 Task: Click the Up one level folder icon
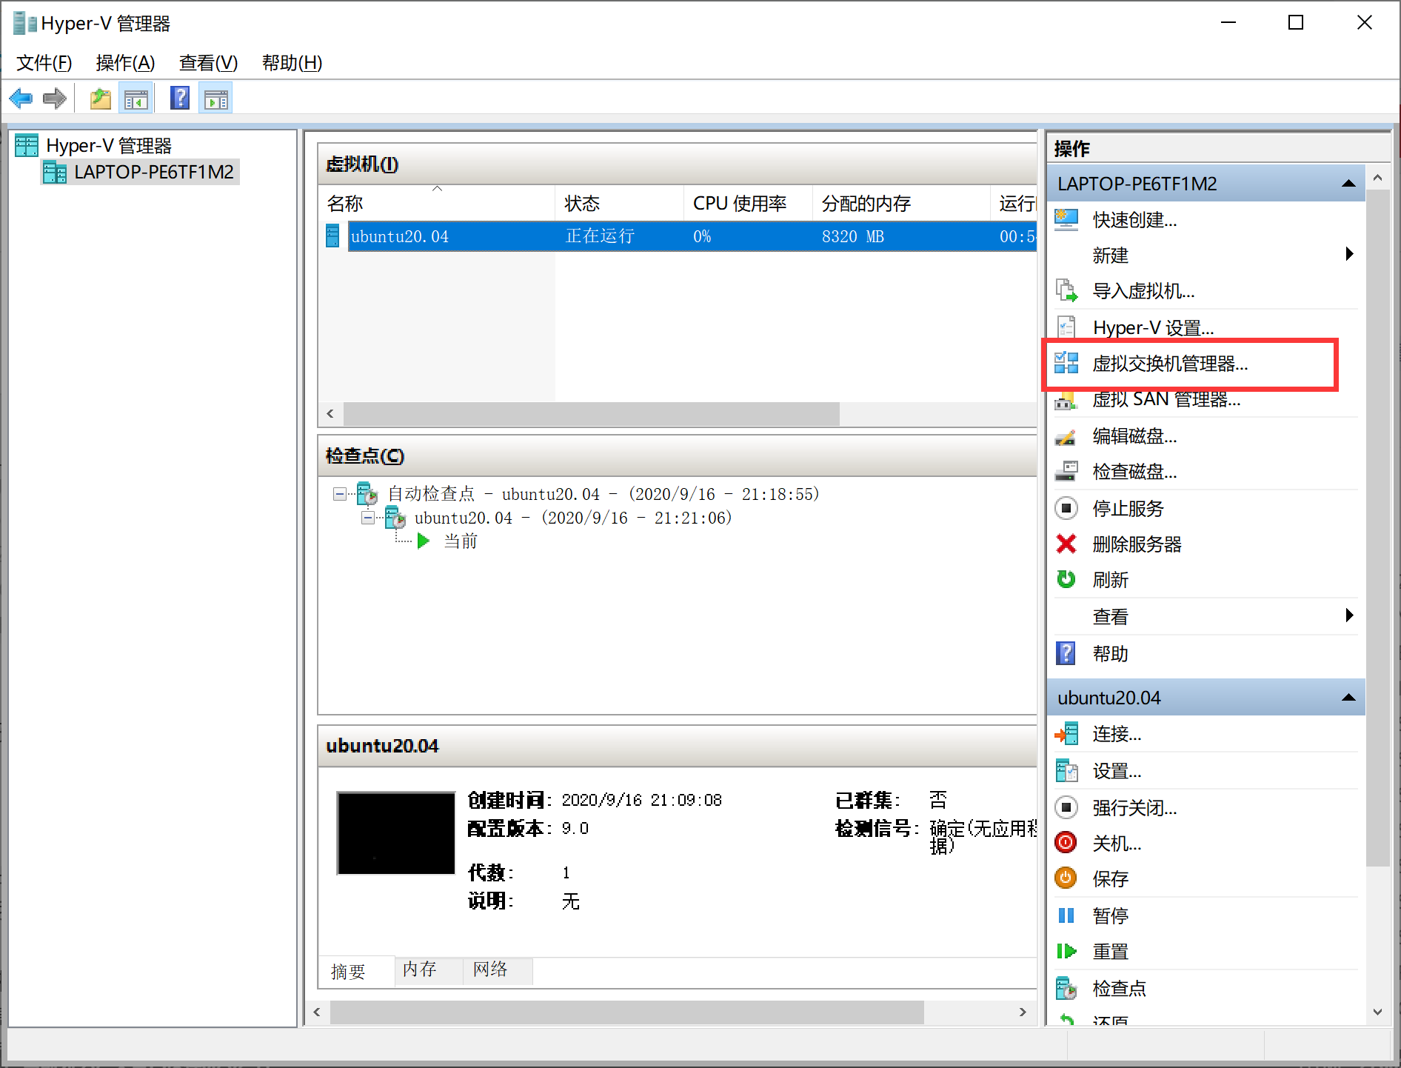tap(101, 99)
